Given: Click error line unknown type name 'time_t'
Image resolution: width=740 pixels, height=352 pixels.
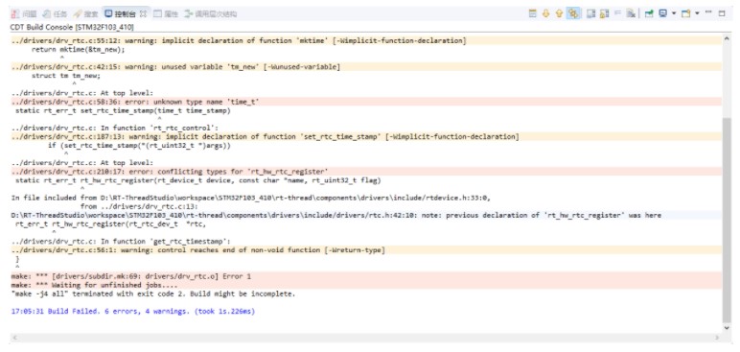Looking at the screenshot, I should point(135,102).
